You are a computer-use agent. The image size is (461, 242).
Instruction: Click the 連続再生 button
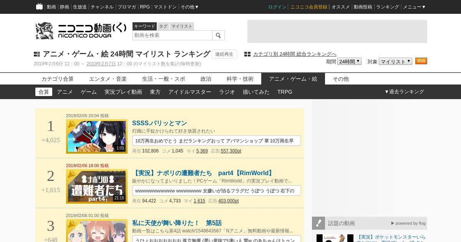224,54
